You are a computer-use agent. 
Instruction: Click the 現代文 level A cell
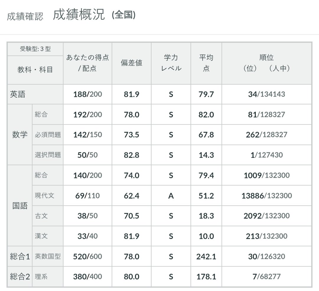(x=171, y=196)
